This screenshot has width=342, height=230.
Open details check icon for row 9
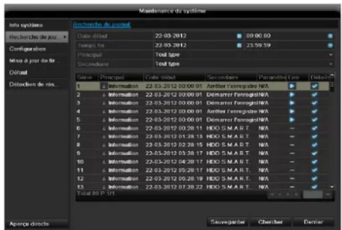pos(314,153)
